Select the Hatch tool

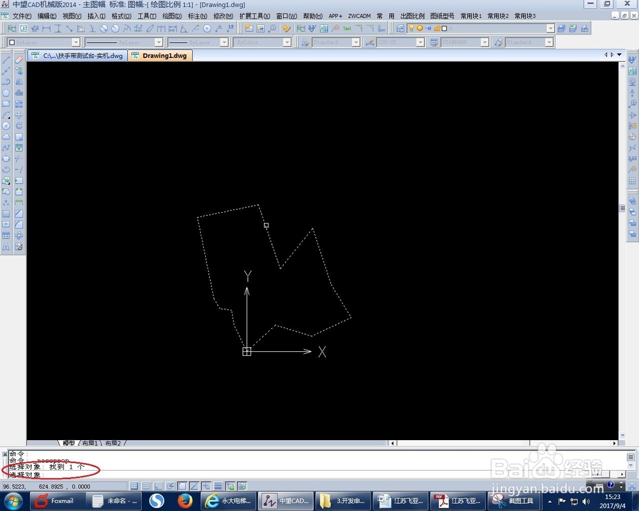pyautogui.click(x=6, y=213)
